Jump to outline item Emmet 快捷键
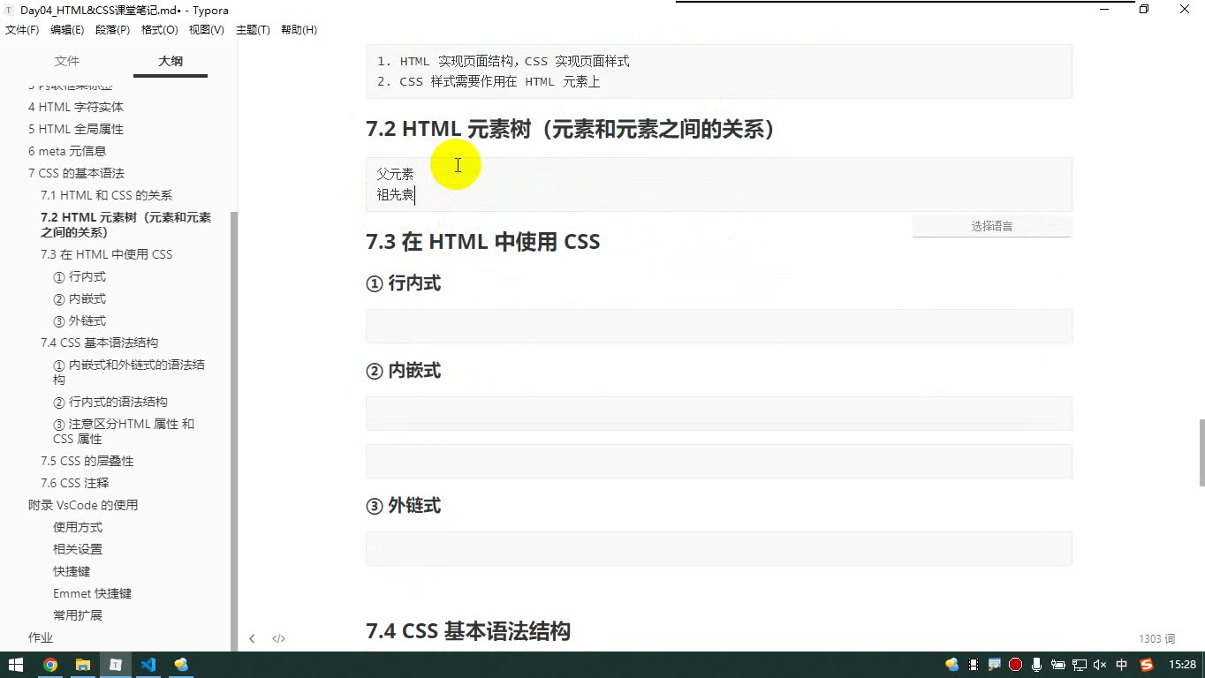The image size is (1205, 678). [92, 593]
